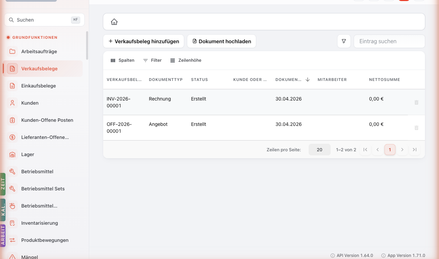Click Dokument hochladen button
This screenshot has width=439, height=259.
click(222, 41)
